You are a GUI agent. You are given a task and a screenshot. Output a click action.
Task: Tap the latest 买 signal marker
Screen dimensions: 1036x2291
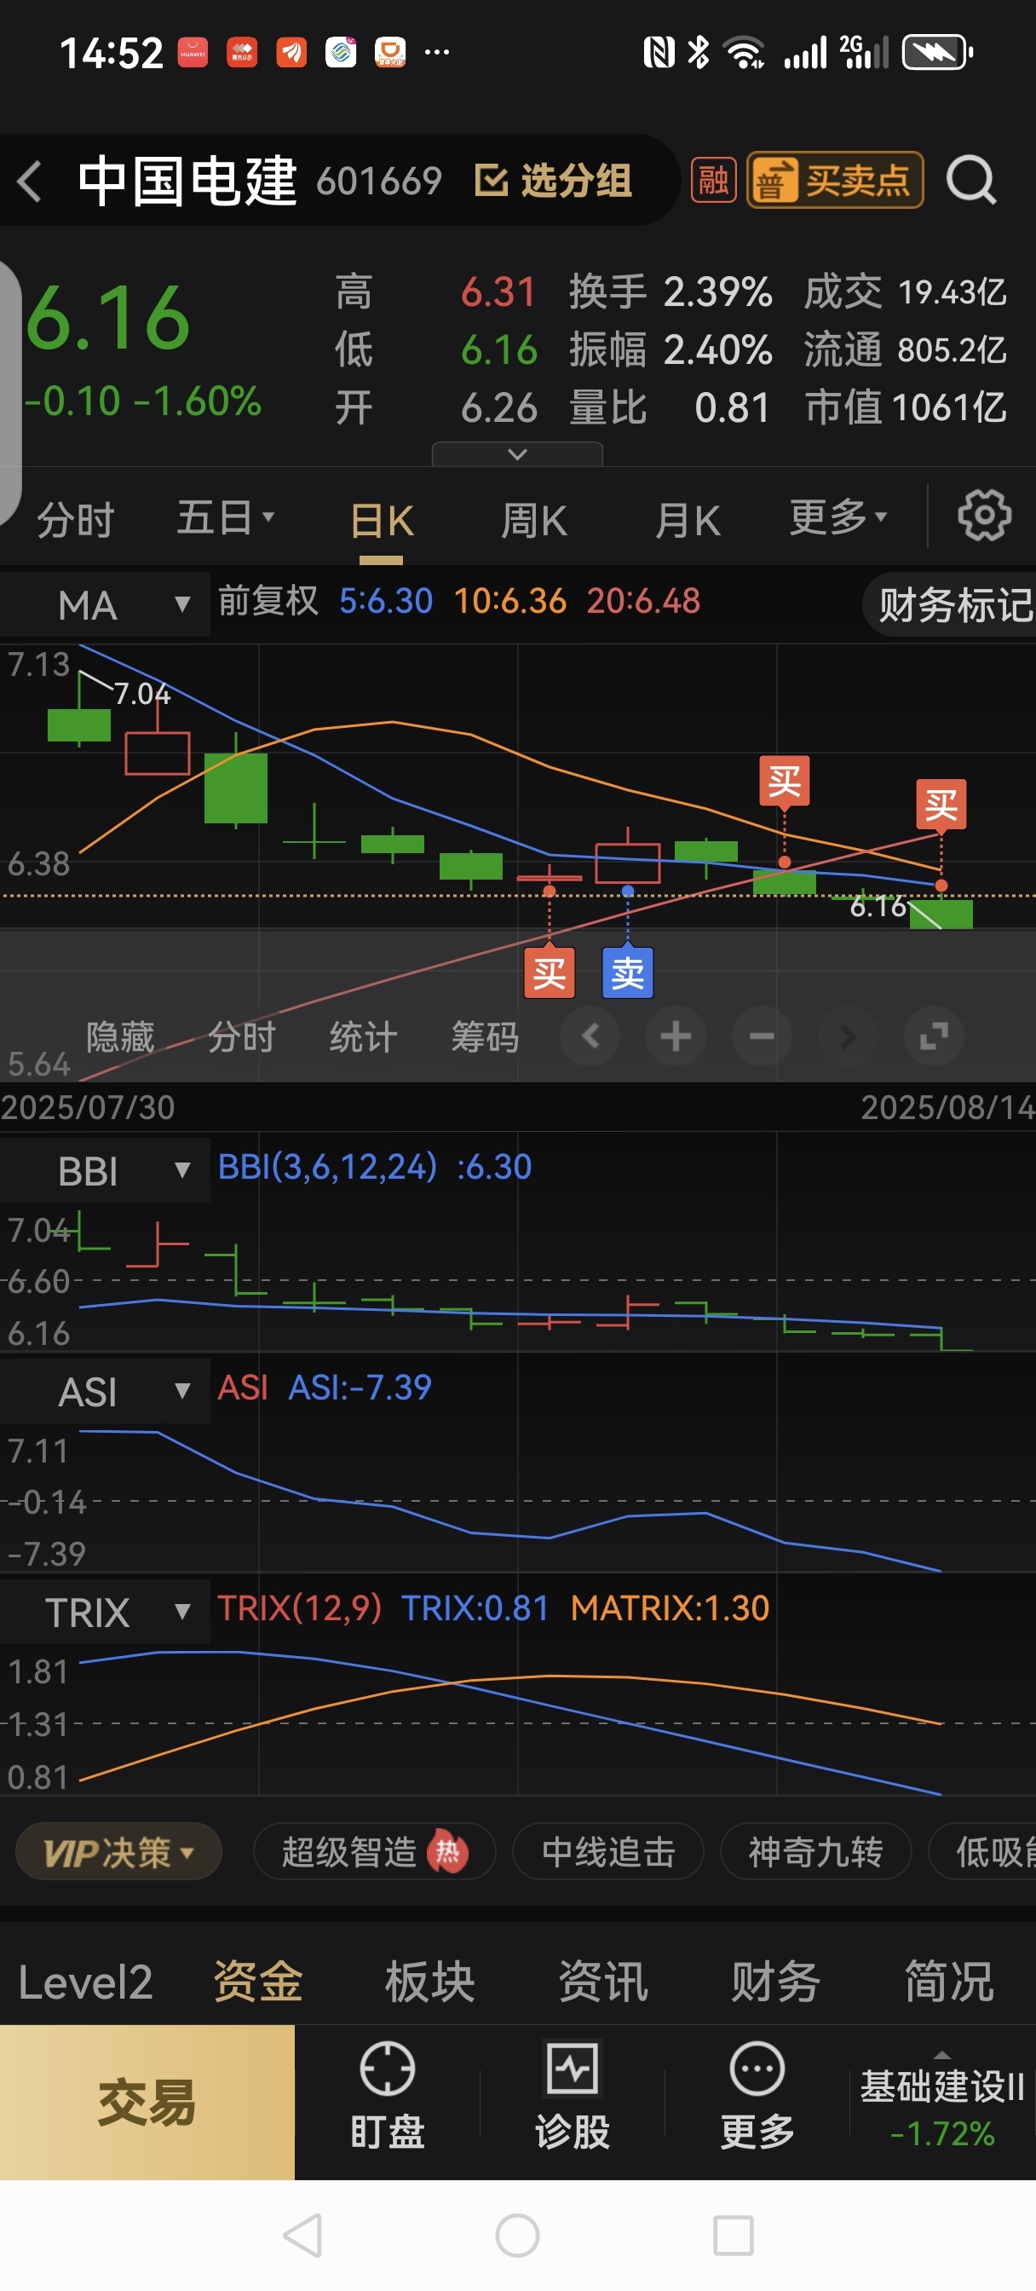941,804
